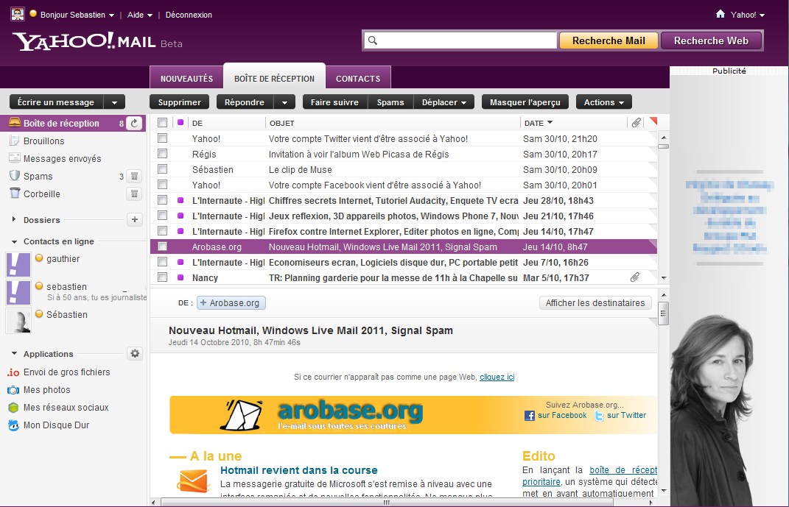The height and width of the screenshot is (507, 789).
Task: Click the Hotmail envelope icon in newsletter
Action: [x=193, y=481]
